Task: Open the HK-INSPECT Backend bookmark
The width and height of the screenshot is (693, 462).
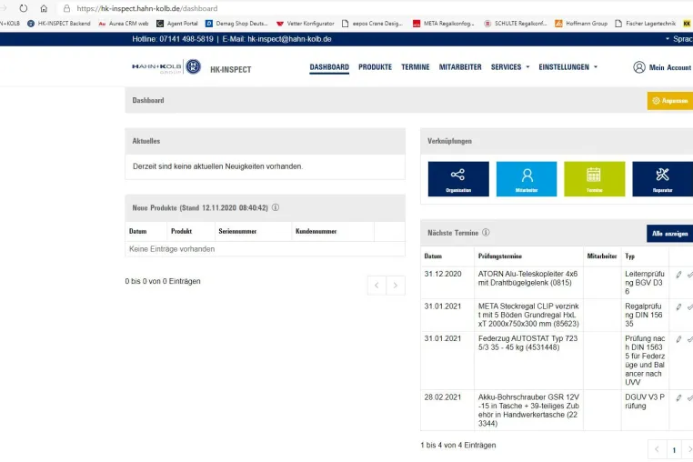Action: click(59, 24)
